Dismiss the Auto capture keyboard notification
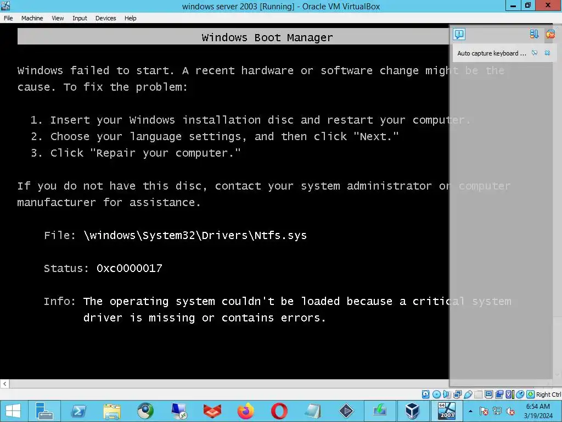 point(547,53)
